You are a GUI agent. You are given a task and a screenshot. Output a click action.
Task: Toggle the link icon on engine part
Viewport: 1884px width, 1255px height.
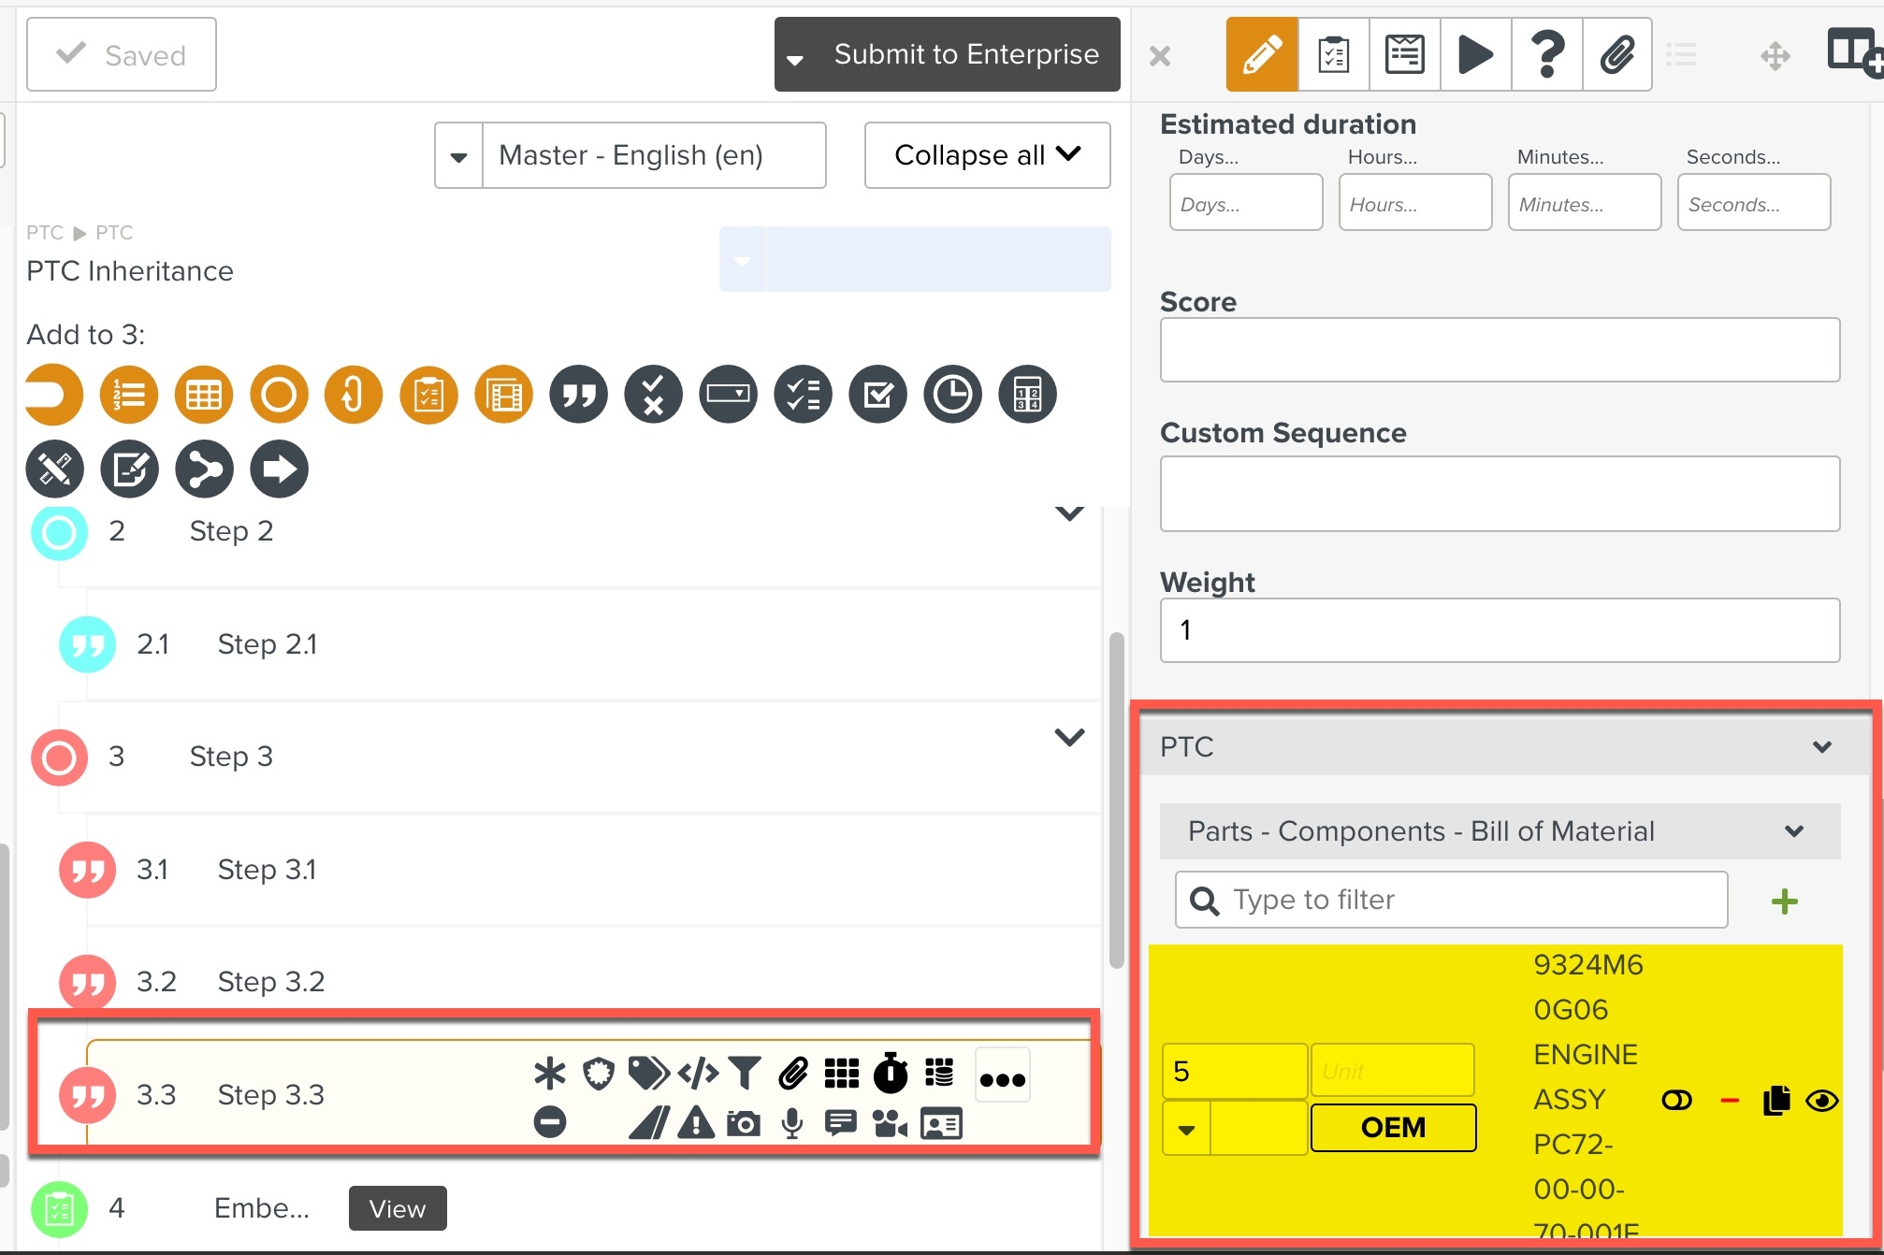(1676, 1101)
